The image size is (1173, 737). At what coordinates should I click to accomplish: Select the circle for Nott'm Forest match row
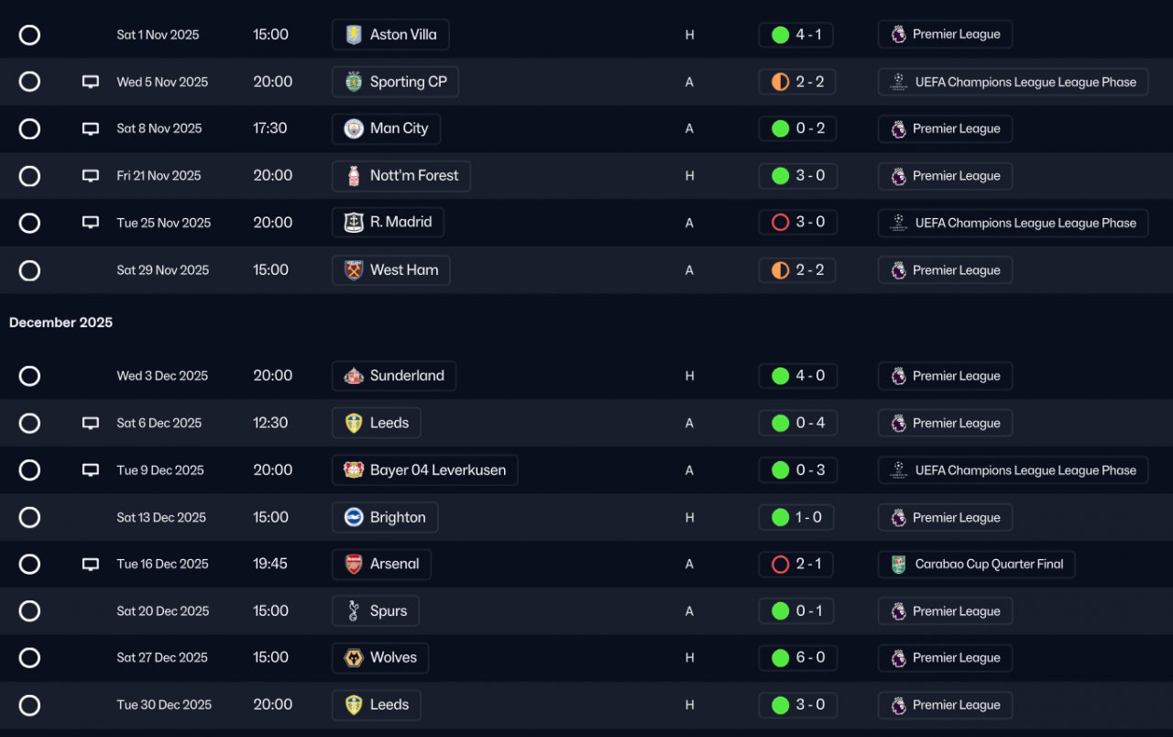tap(29, 176)
